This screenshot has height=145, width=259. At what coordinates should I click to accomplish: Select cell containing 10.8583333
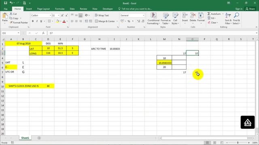pos(164,63)
